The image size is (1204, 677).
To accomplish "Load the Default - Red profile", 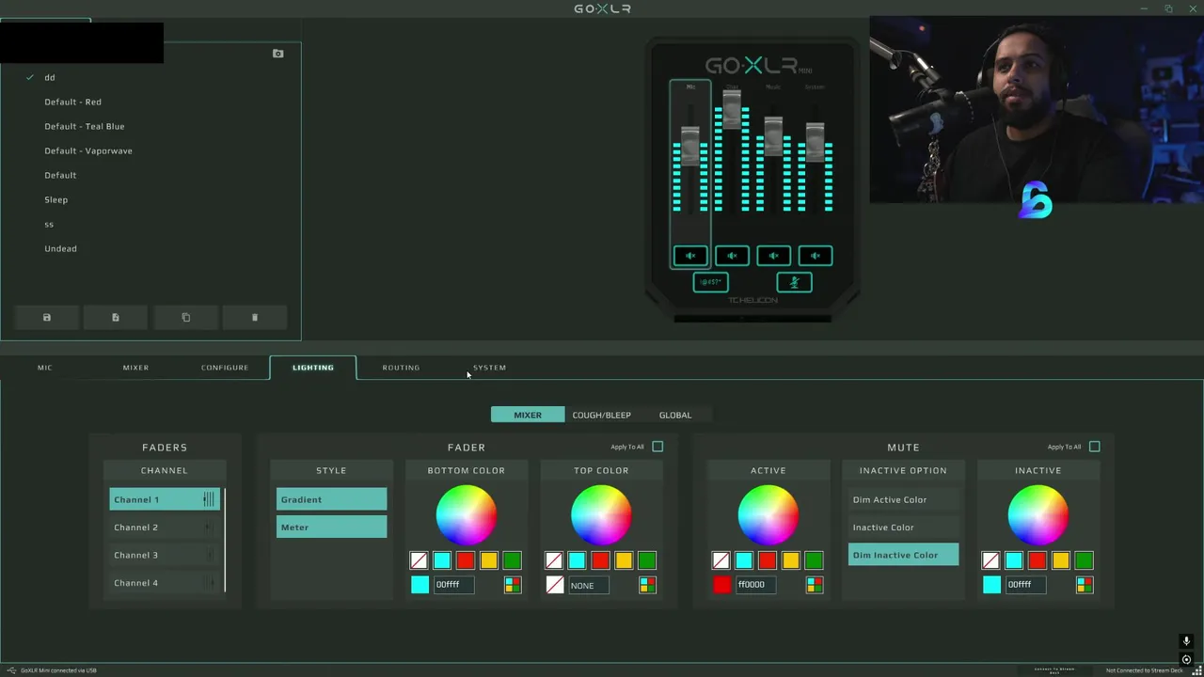I will (x=72, y=102).
